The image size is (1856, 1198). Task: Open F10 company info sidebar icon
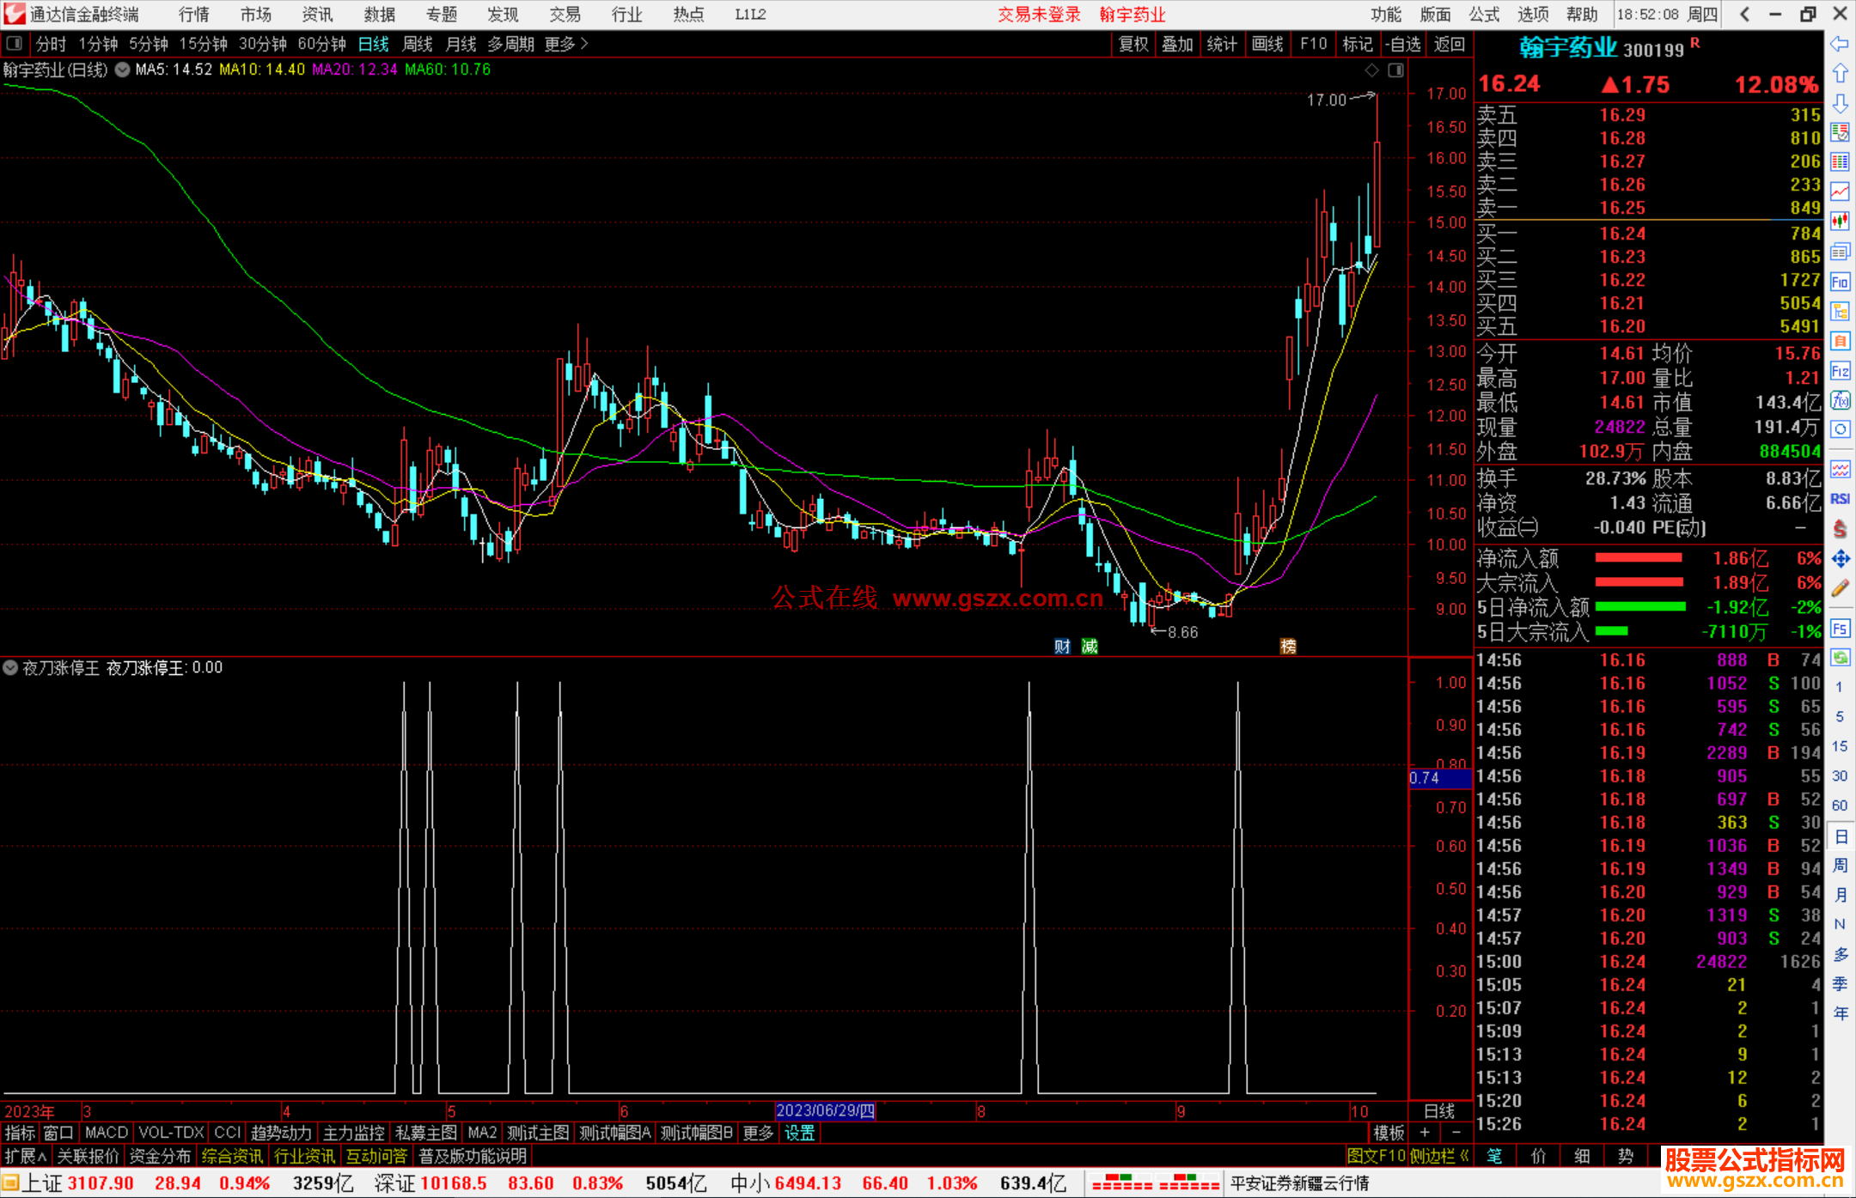click(x=1840, y=282)
